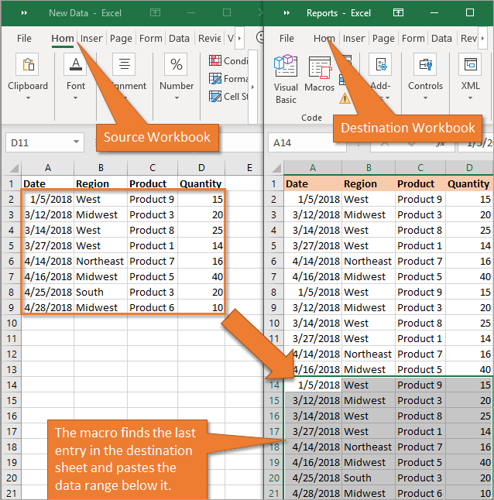
Task: Expand the quick access toolbar in Reports window
Action: [x=286, y=13]
